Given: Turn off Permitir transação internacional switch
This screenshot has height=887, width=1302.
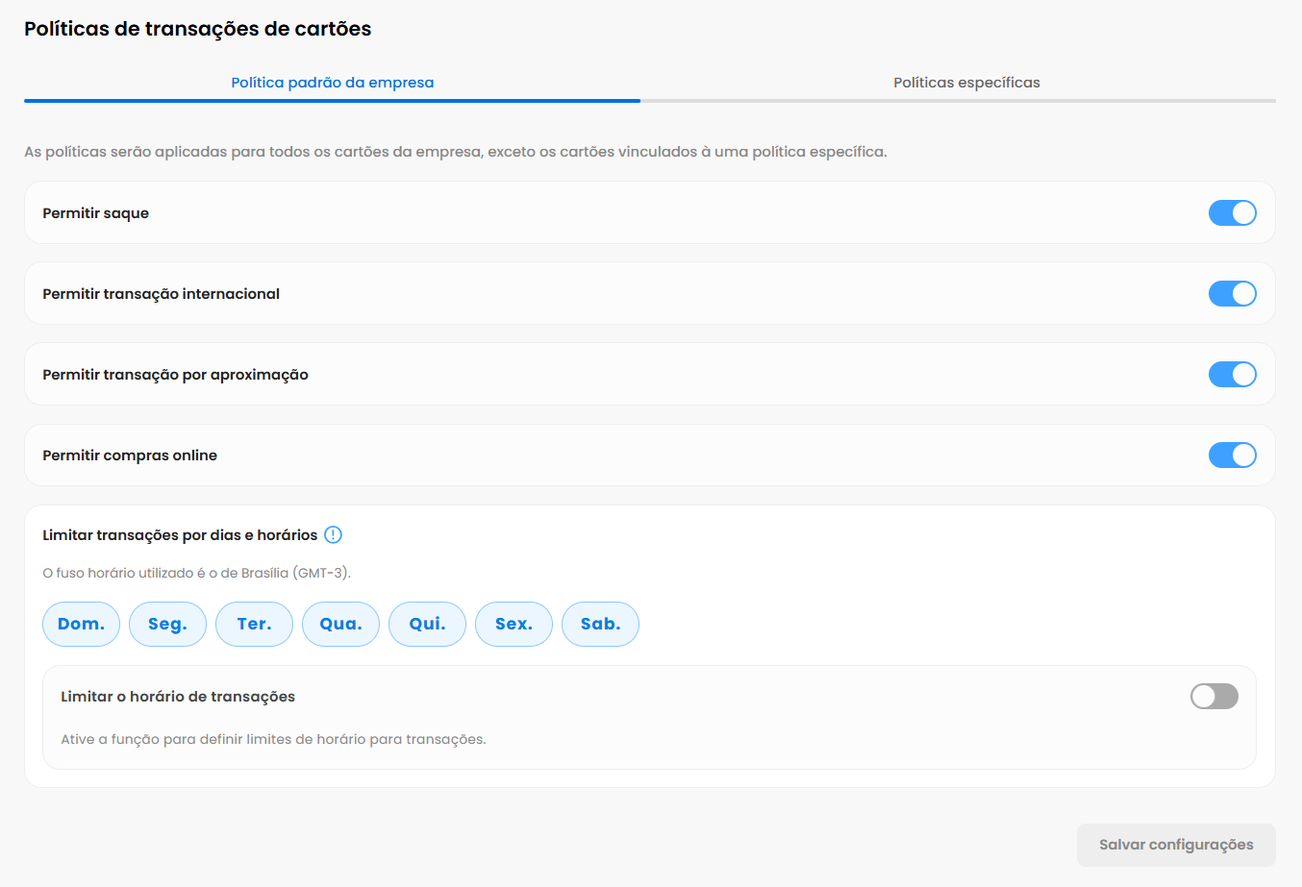Looking at the screenshot, I should coord(1232,294).
